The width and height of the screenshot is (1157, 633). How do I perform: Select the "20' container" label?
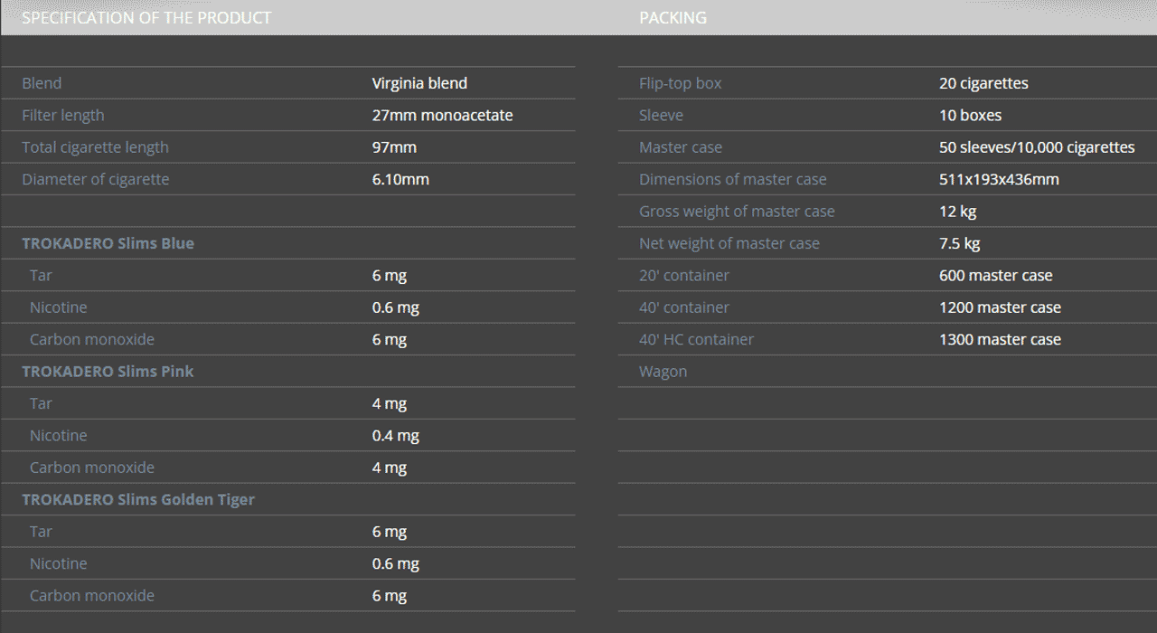tap(684, 276)
